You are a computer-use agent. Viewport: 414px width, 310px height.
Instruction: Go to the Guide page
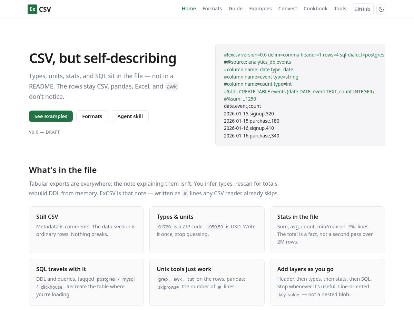236,9
